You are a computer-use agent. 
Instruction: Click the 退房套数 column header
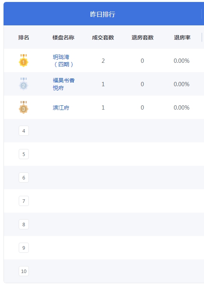142,37
